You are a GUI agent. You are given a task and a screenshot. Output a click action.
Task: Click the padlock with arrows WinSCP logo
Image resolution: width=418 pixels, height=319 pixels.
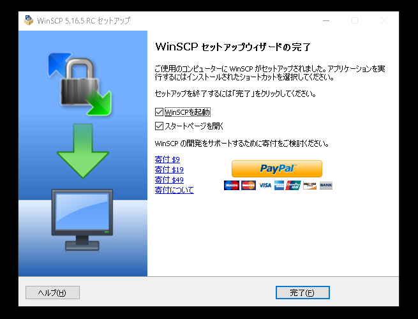(x=79, y=84)
